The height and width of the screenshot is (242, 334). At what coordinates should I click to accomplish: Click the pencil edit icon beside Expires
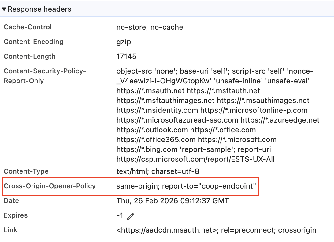pyautogui.click(x=131, y=216)
